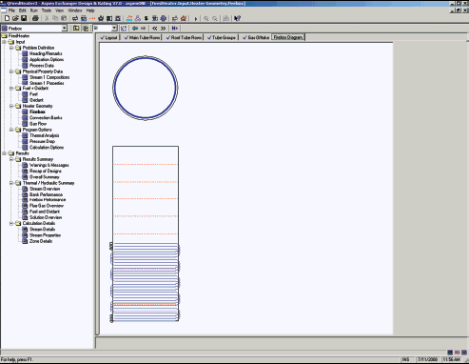
Task: Open the Firebox navigation dropdown
Action: pos(65,29)
